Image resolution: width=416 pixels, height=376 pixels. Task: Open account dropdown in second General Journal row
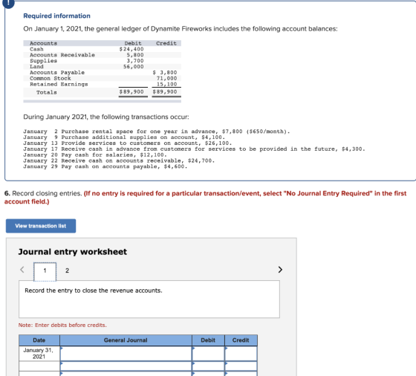click(x=126, y=366)
